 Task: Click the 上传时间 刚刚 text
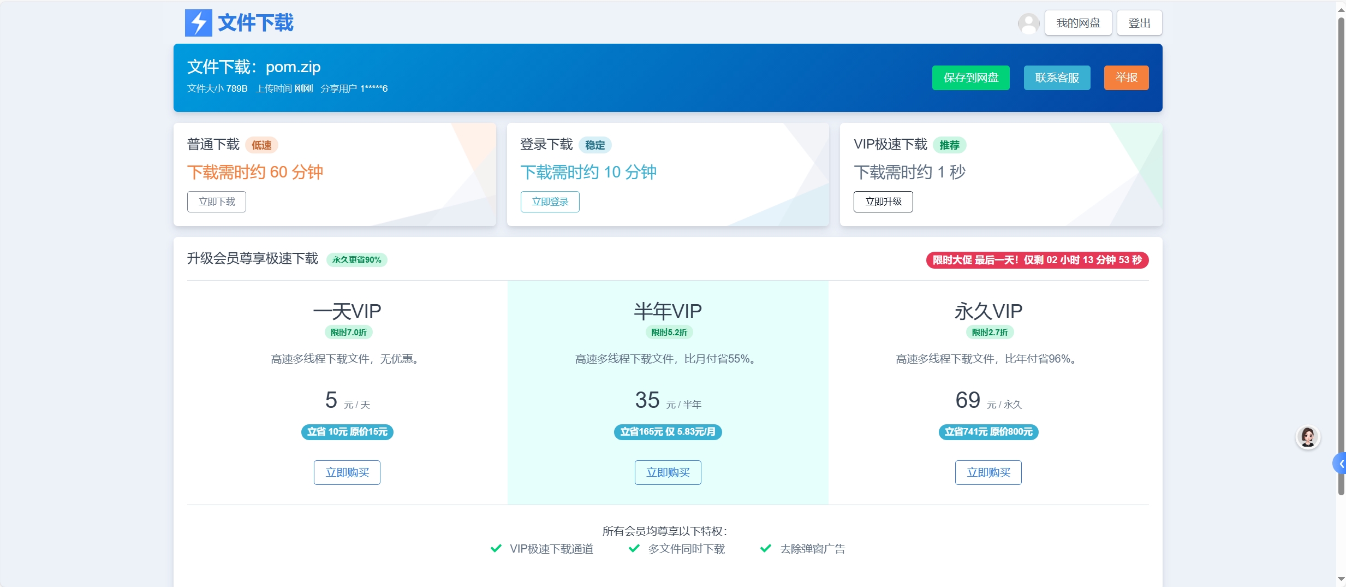pyautogui.click(x=284, y=88)
